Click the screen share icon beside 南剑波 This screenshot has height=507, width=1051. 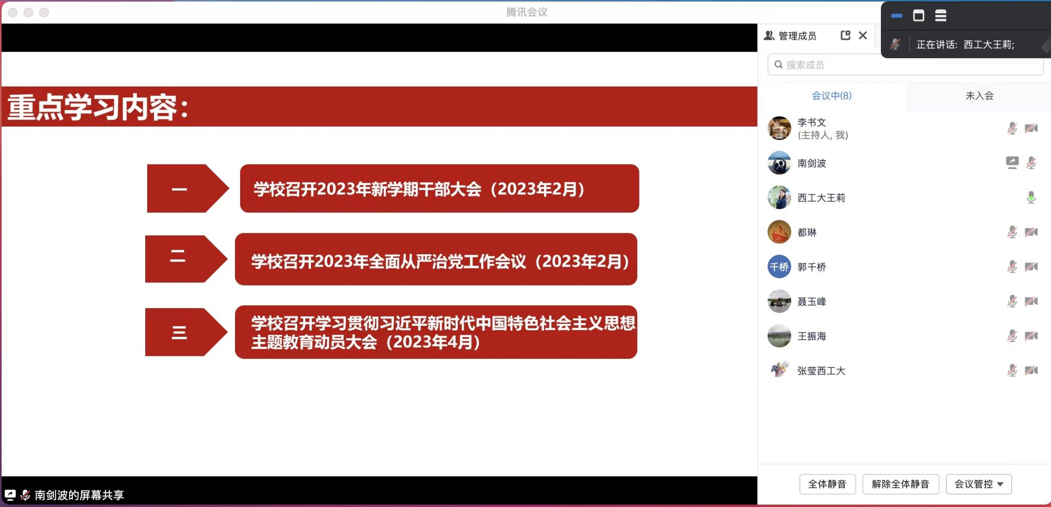(x=1012, y=163)
